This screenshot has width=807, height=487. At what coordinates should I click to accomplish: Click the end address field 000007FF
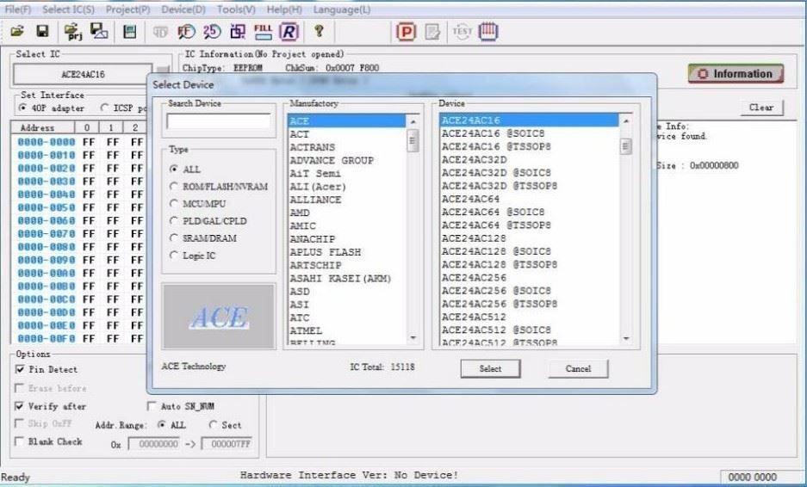227,444
